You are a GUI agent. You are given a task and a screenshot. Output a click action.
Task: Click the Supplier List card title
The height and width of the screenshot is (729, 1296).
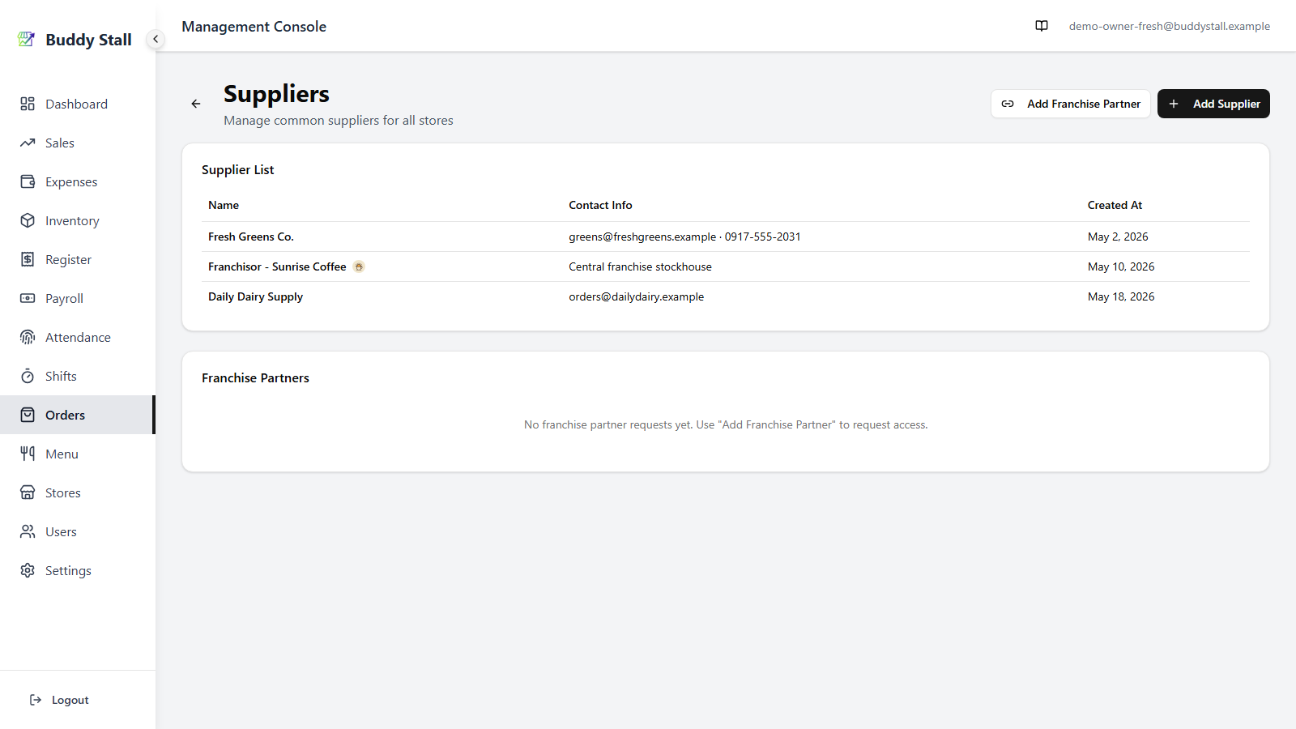click(237, 169)
